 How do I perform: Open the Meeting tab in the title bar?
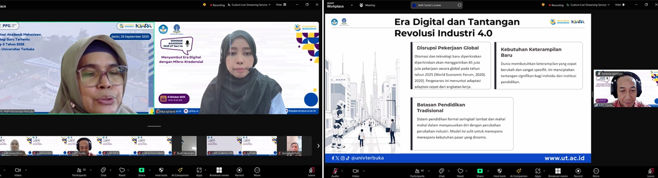tap(367, 5)
